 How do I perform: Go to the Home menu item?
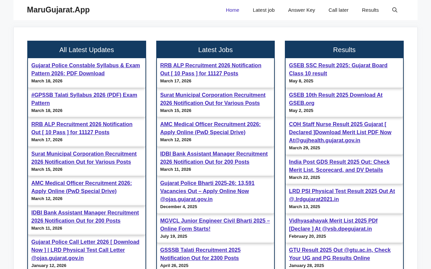tap(232, 10)
